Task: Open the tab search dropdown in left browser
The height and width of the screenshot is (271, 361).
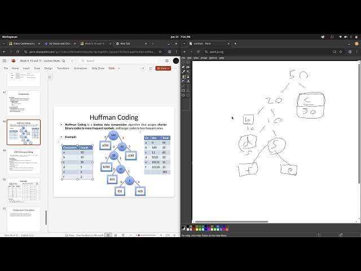Action: pos(4,43)
